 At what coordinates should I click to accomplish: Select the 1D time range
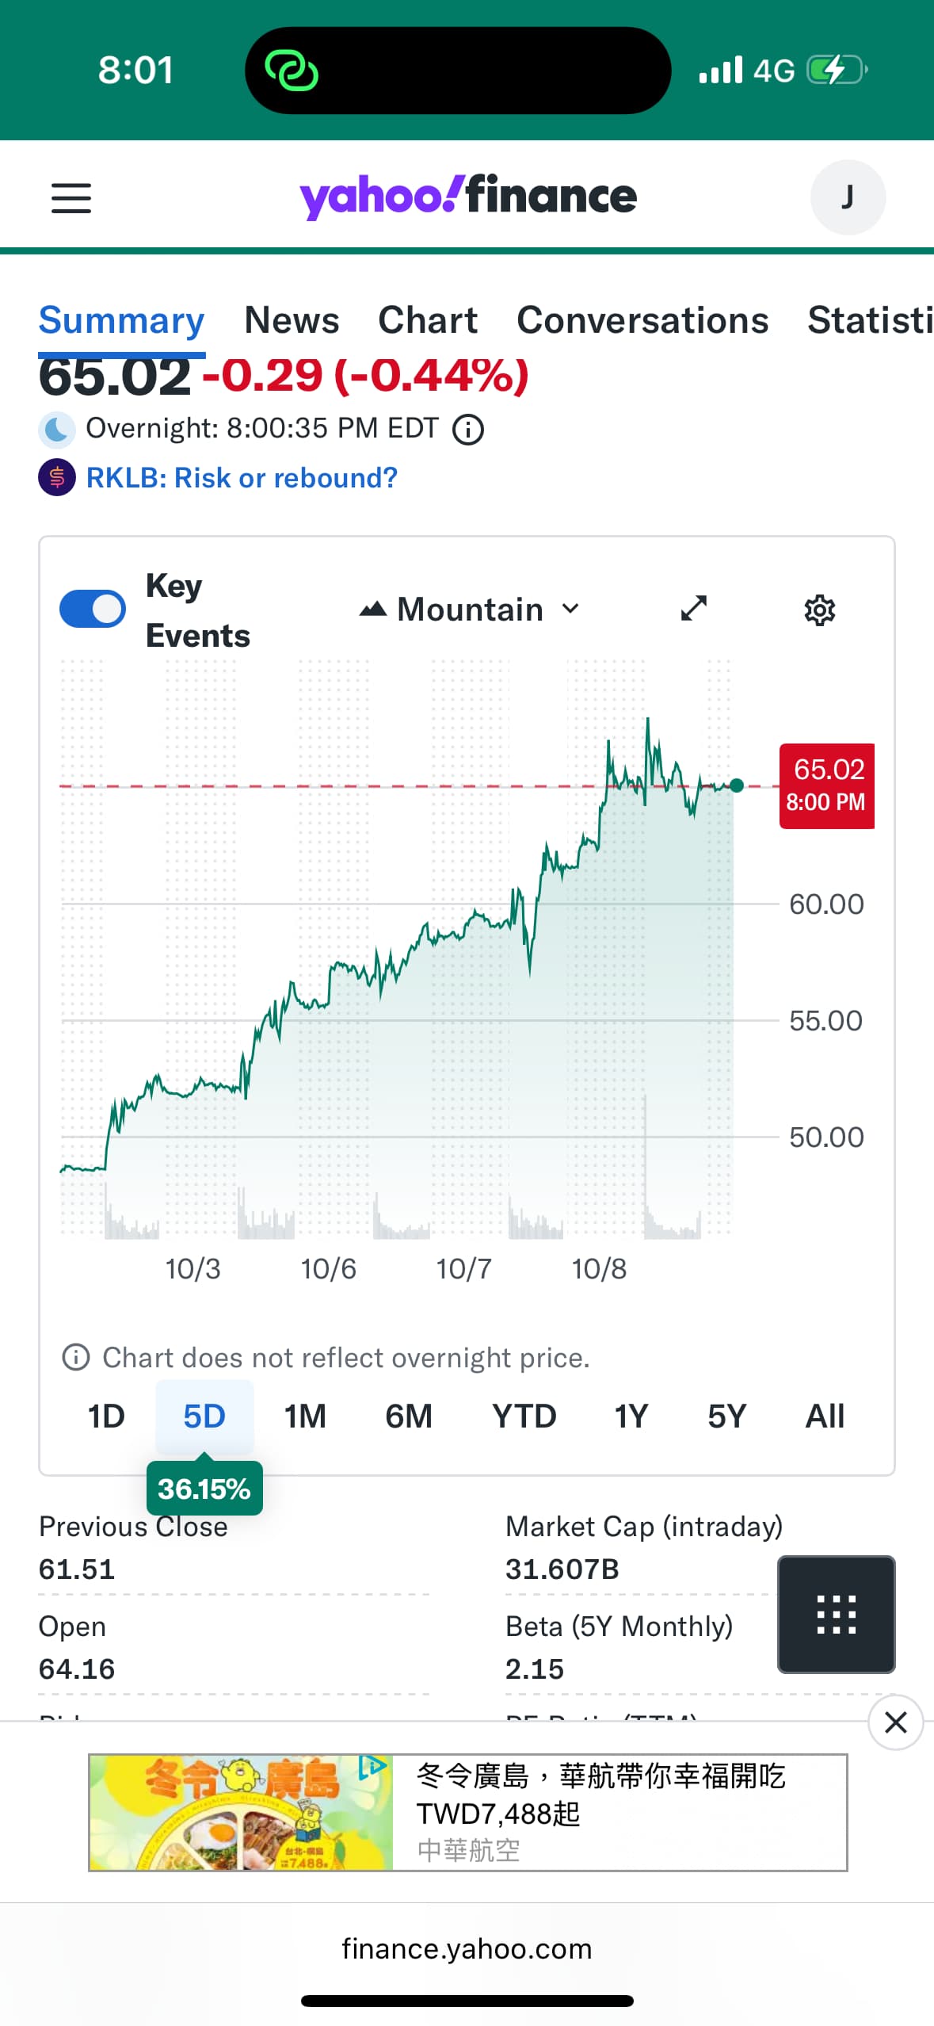pyautogui.click(x=106, y=1416)
